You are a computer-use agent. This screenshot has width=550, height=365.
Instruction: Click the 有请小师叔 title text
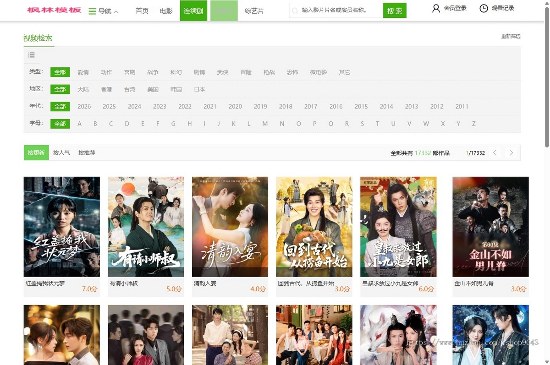click(124, 283)
